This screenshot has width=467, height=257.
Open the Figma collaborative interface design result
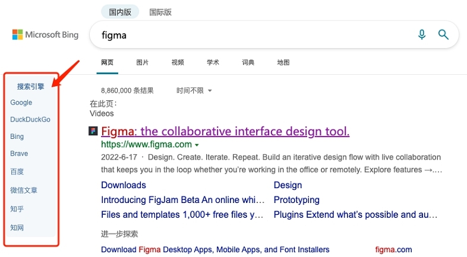coord(225,131)
